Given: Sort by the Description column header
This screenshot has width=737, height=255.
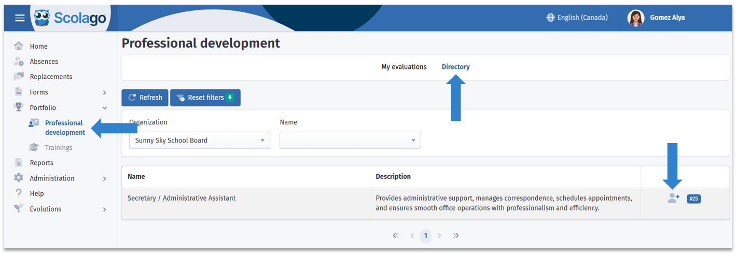Looking at the screenshot, I should (x=393, y=176).
